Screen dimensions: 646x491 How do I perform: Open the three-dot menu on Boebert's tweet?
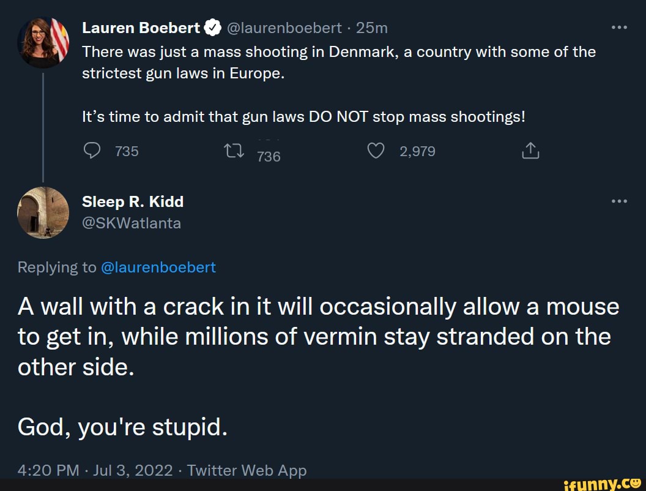click(620, 26)
